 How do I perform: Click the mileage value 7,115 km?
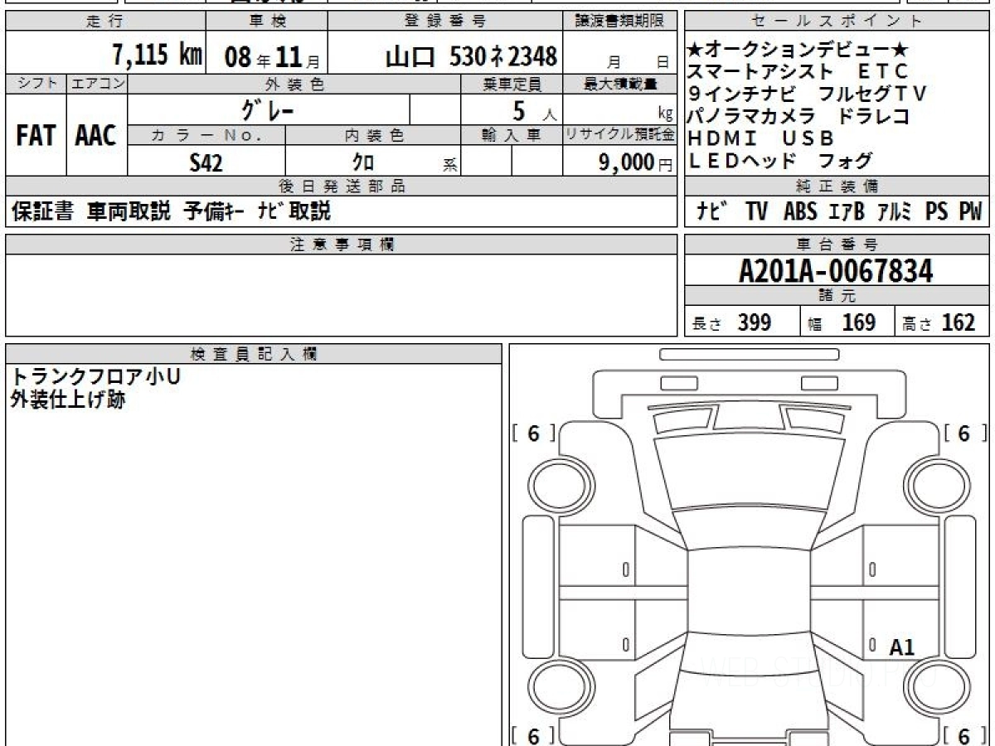coord(157,56)
